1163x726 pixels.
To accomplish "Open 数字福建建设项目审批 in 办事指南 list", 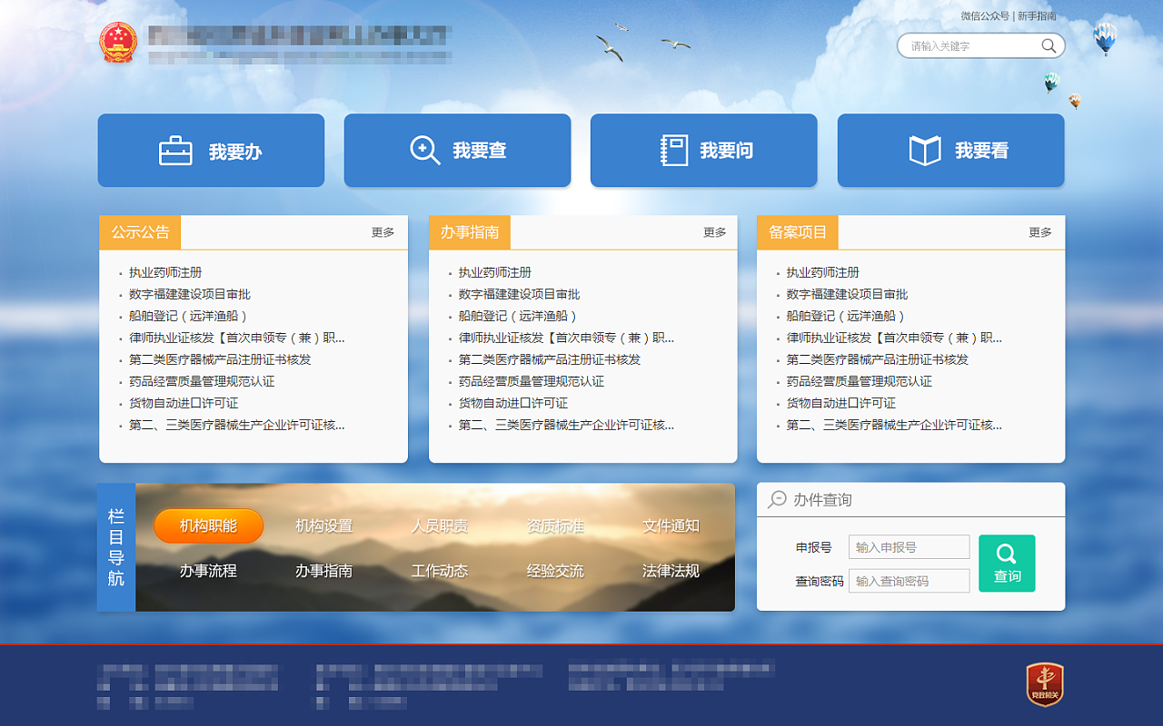I will [x=520, y=294].
